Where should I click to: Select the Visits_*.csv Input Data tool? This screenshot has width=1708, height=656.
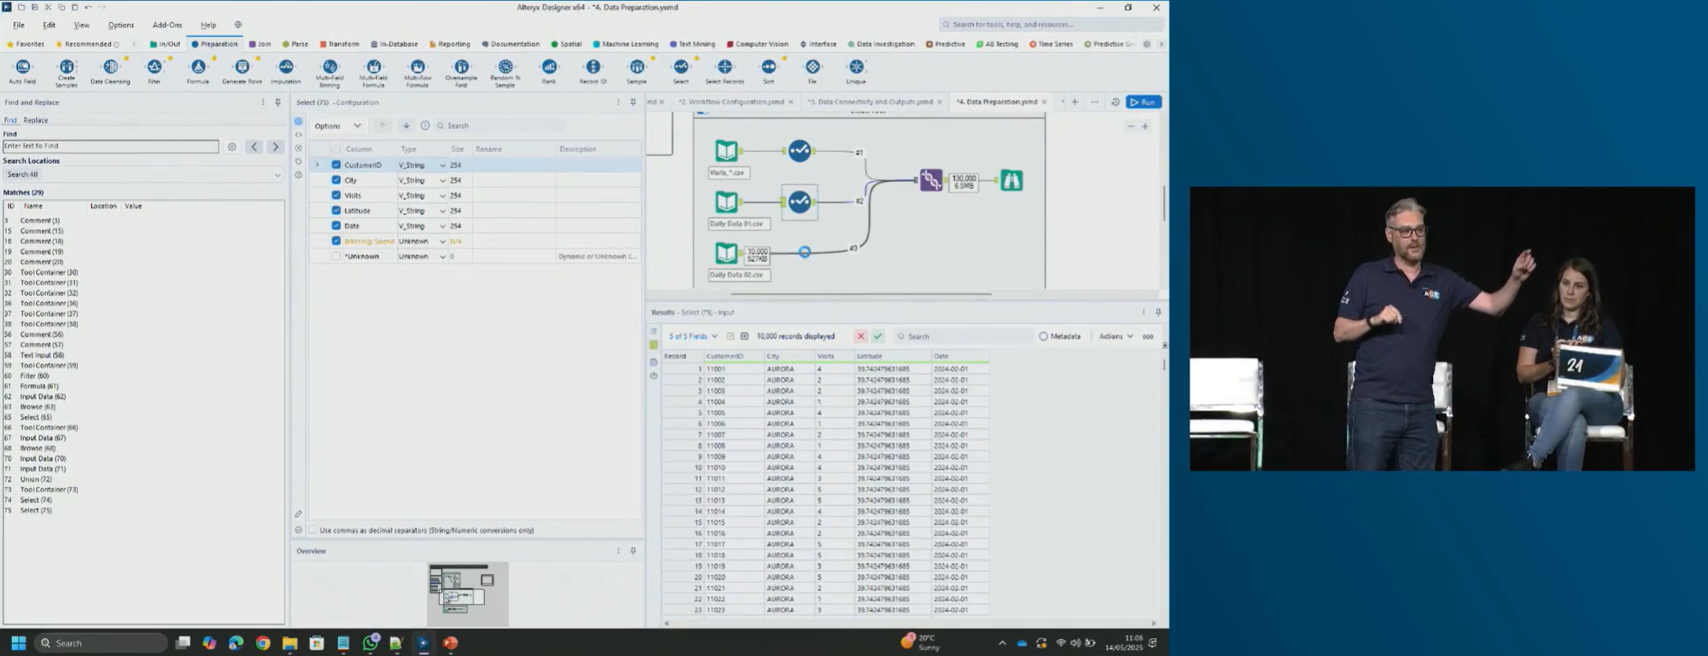[726, 151]
